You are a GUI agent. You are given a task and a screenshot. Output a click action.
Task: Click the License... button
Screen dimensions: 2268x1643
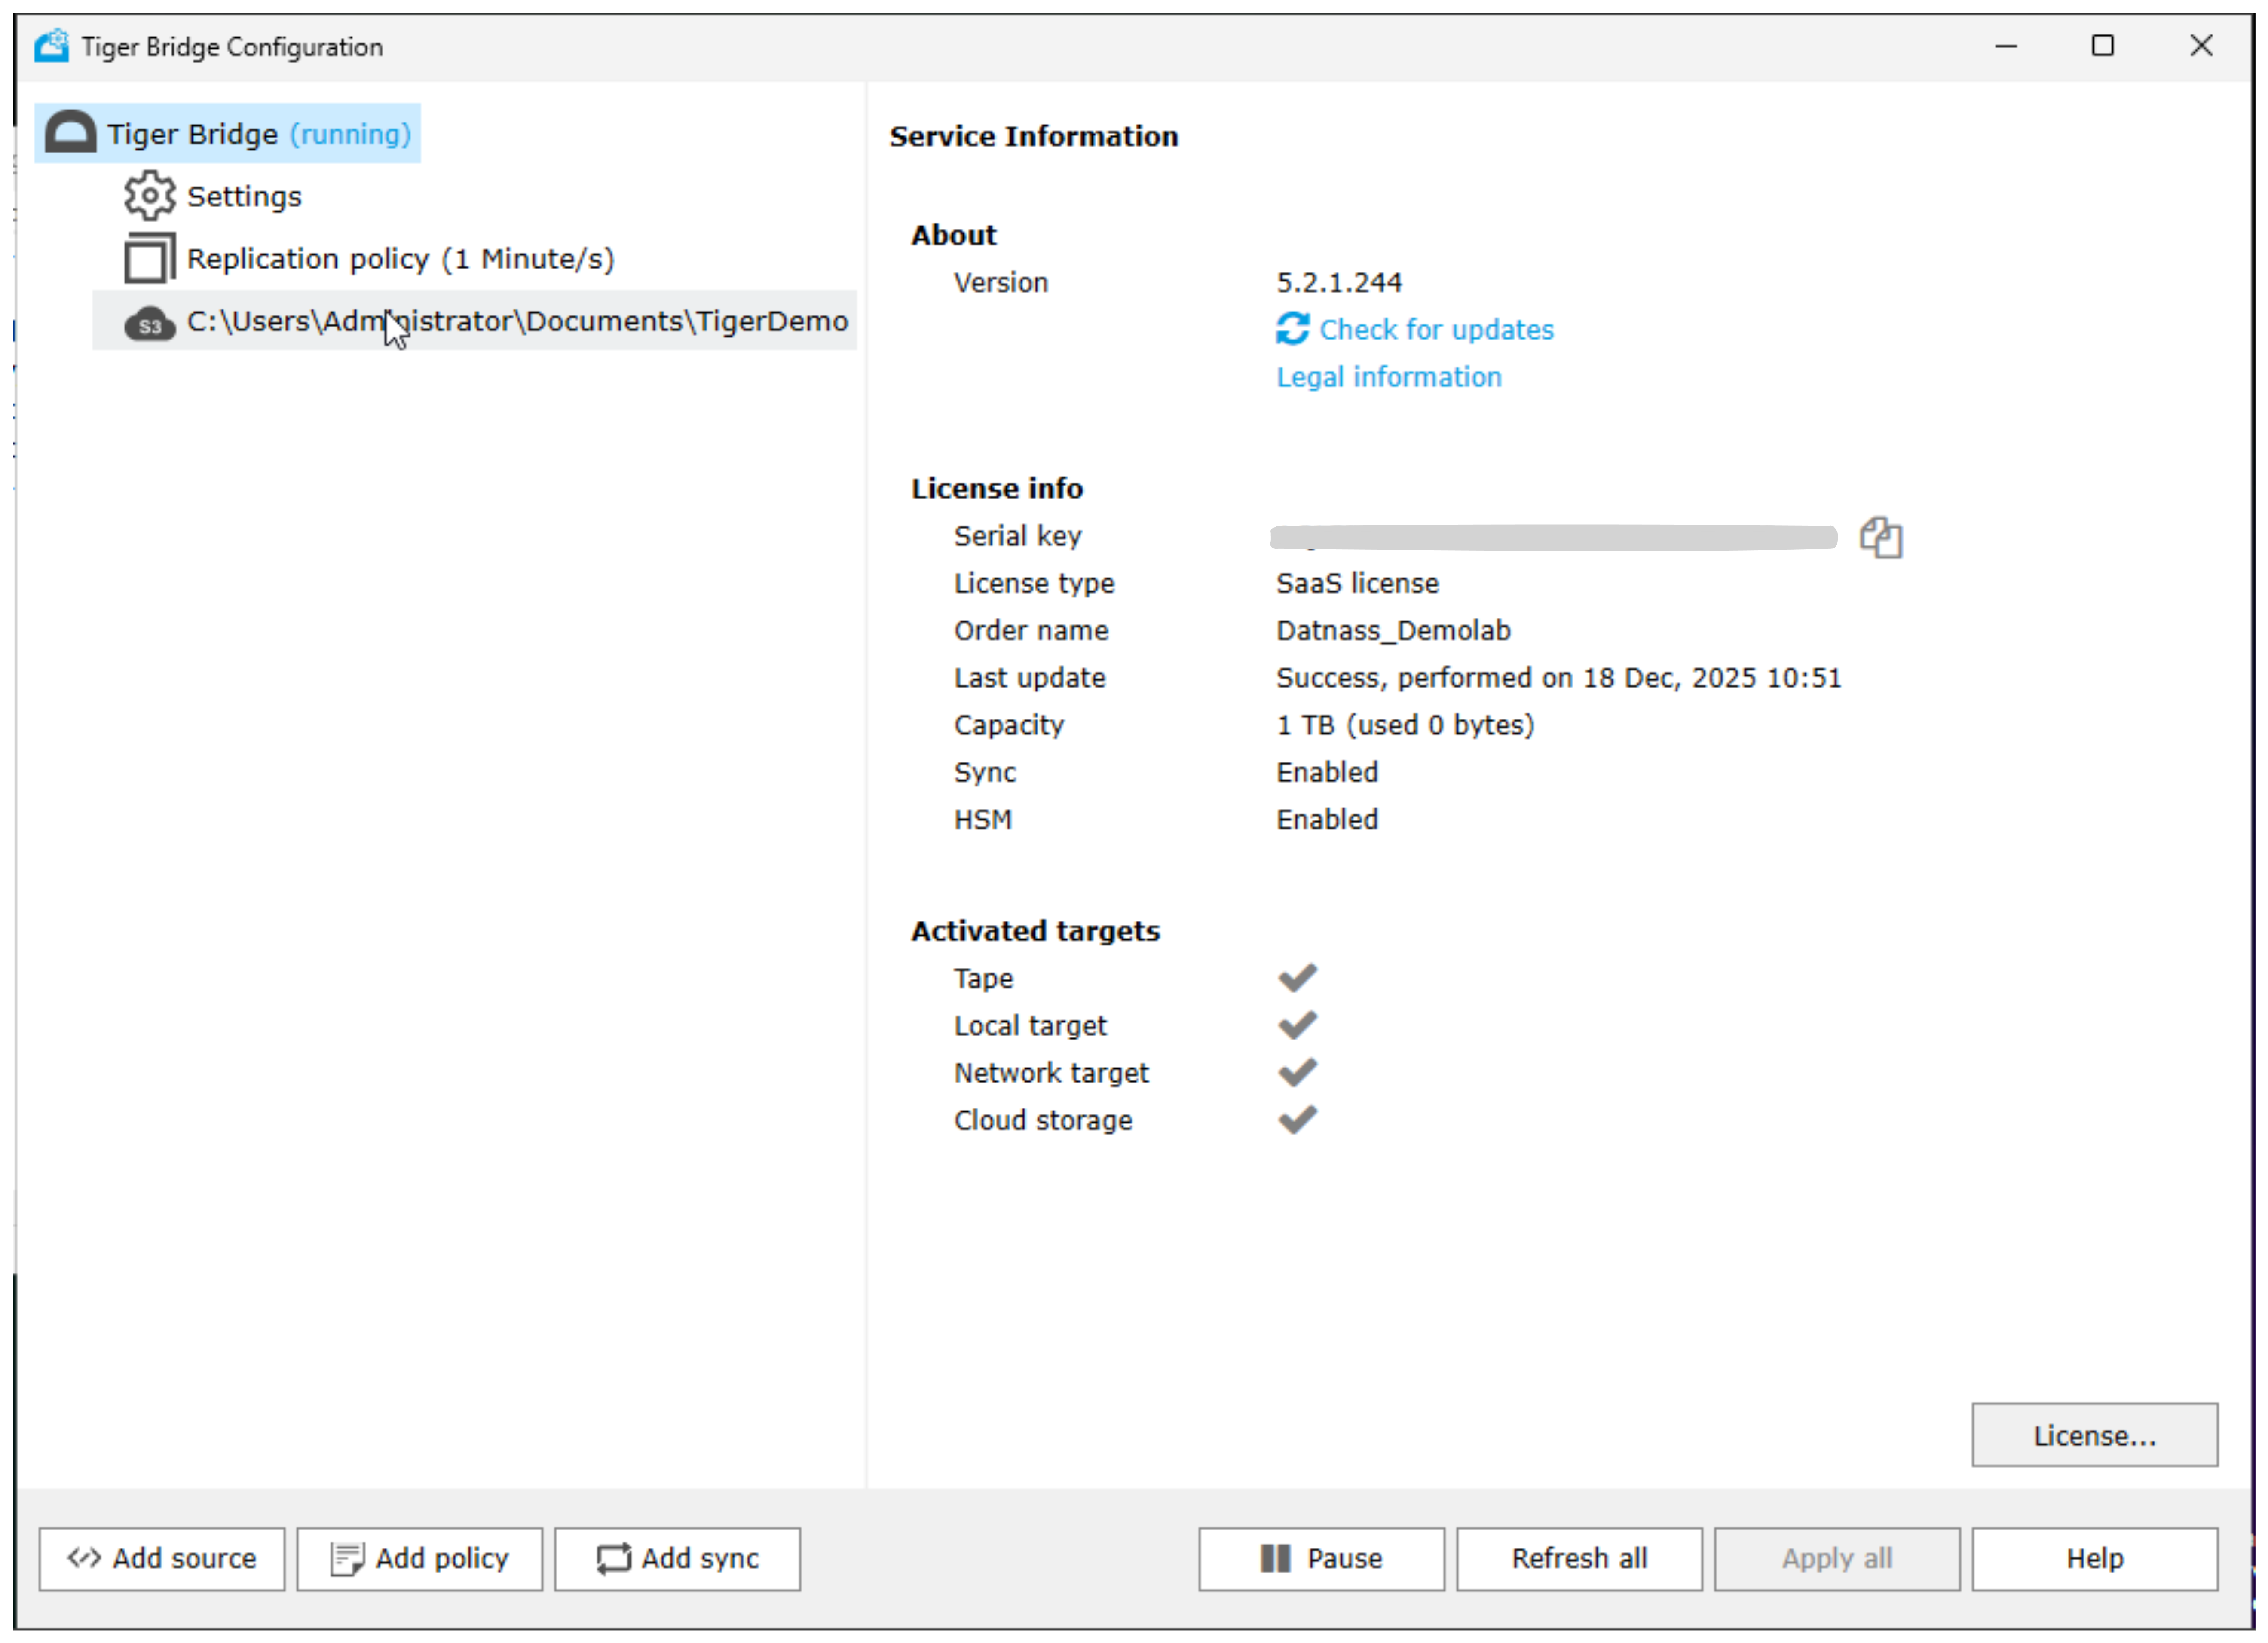2093,1435
